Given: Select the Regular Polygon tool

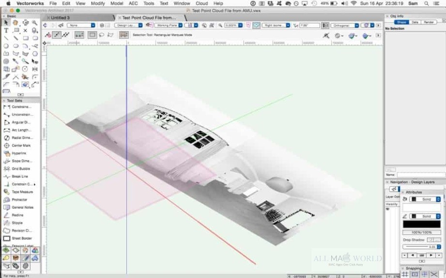Looking at the screenshot, I should coord(35,53).
